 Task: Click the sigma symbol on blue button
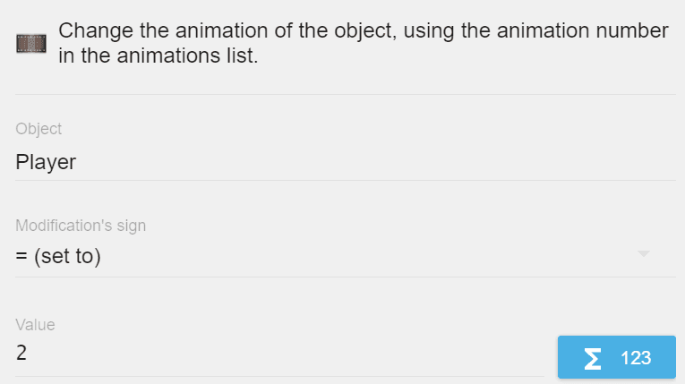[x=592, y=358]
